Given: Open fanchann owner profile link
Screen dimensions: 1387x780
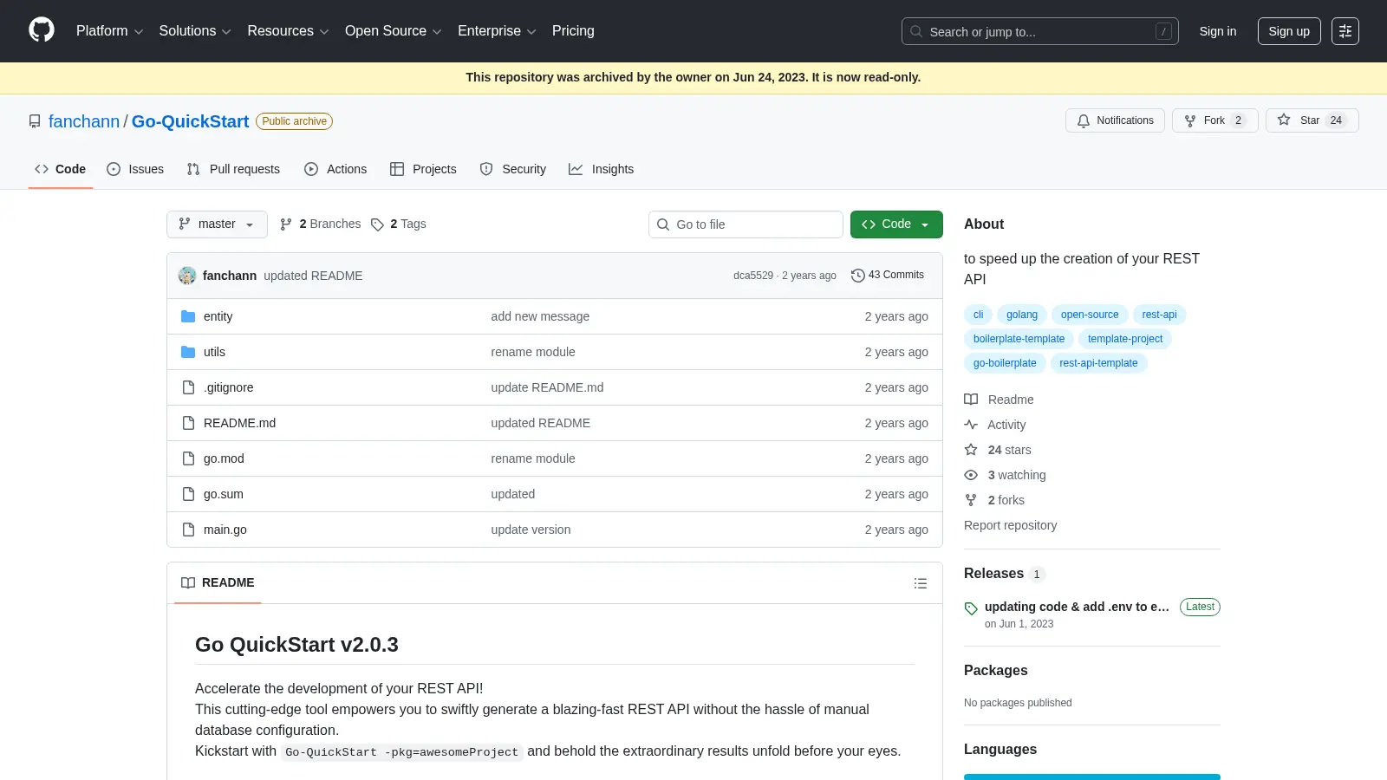Looking at the screenshot, I should point(84,121).
